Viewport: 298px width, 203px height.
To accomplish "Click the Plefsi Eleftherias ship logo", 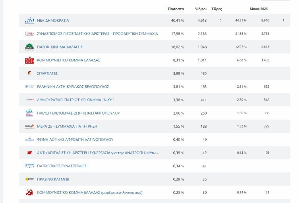I will pyautogui.click(x=29, y=113).
